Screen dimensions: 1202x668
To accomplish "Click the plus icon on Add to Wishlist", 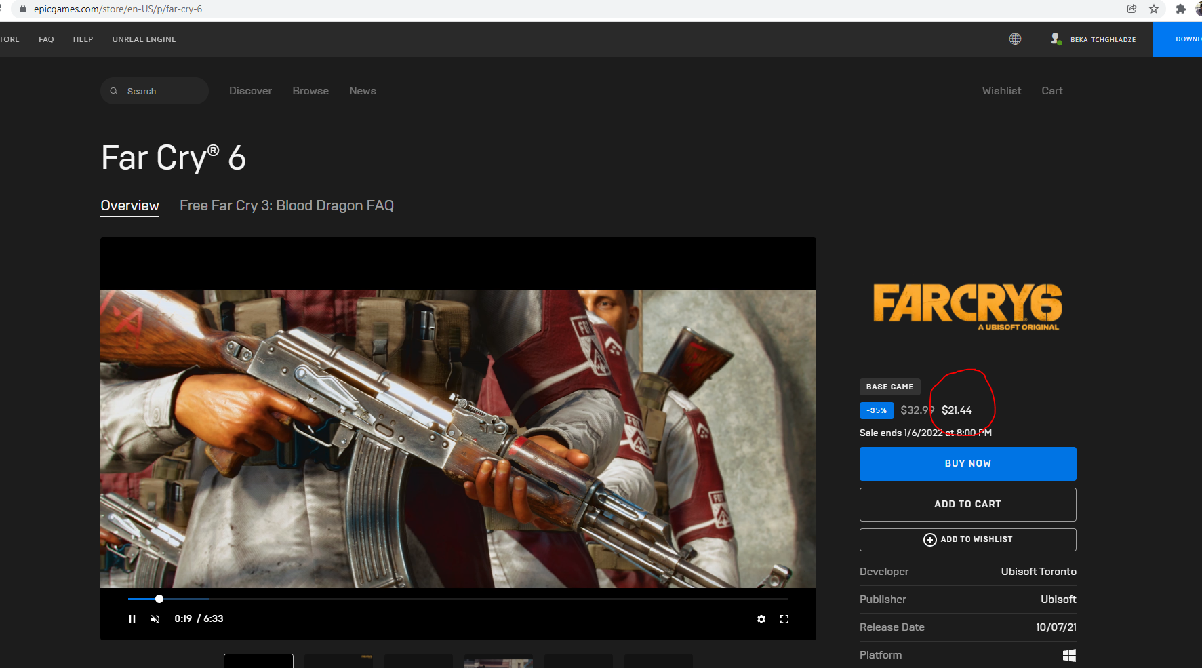I will [929, 540].
